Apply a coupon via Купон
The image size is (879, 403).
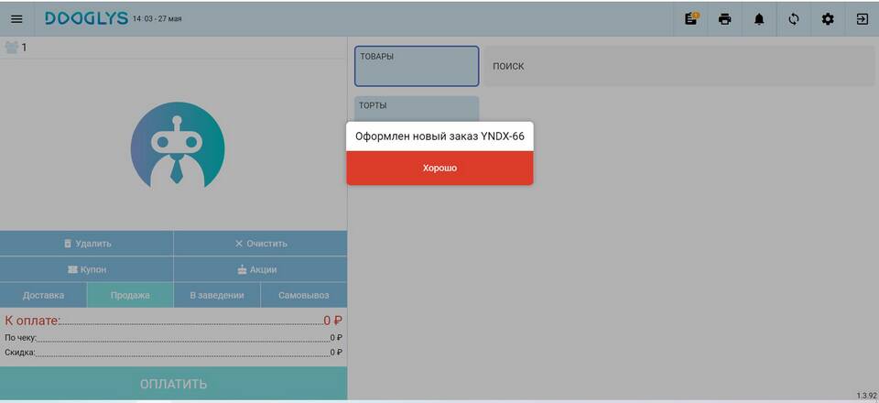point(87,269)
